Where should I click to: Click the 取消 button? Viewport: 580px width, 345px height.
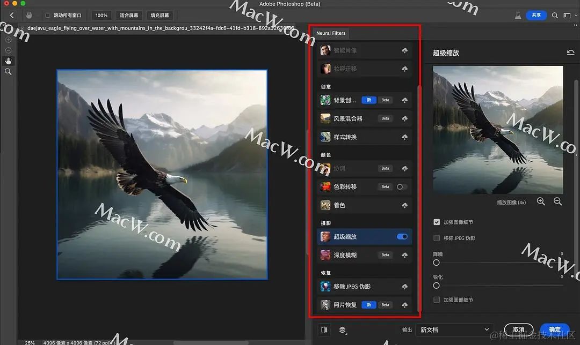click(519, 329)
